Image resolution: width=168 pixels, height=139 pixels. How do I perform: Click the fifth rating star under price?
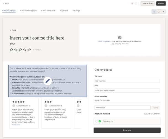(x=29, y=50)
